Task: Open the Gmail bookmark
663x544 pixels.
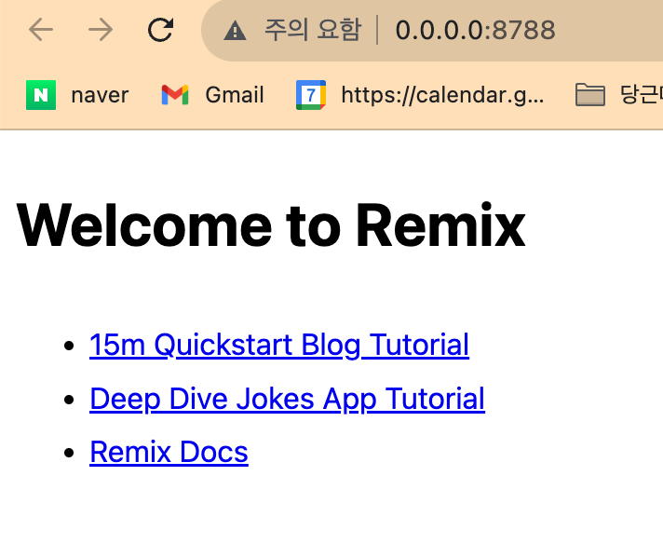Action: tap(212, 95)
